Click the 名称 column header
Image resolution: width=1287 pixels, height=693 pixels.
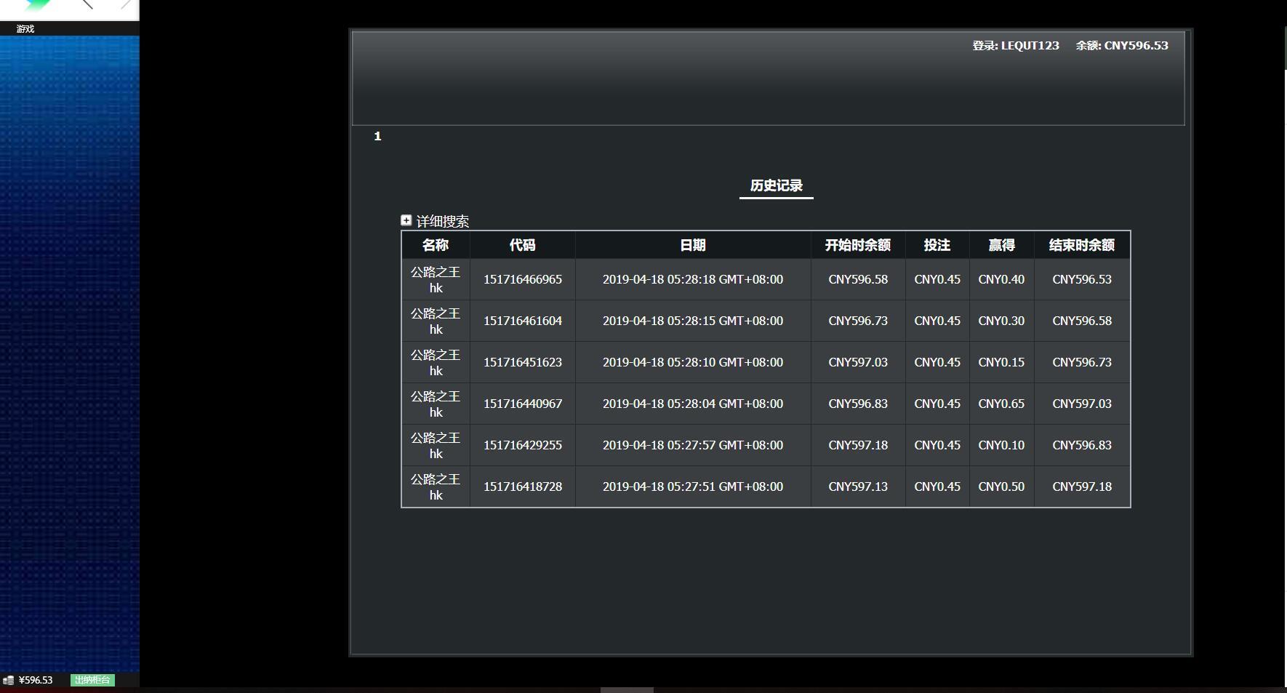[x=436, y=245]
